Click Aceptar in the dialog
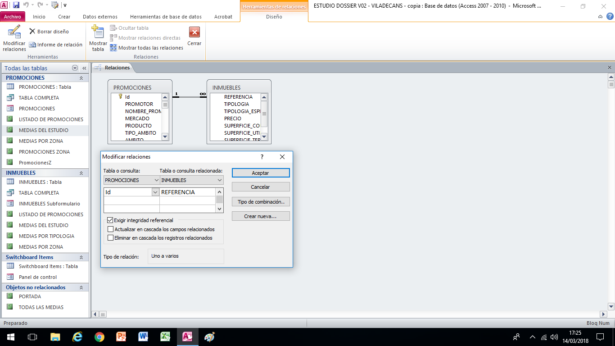 tap(261, 173)
